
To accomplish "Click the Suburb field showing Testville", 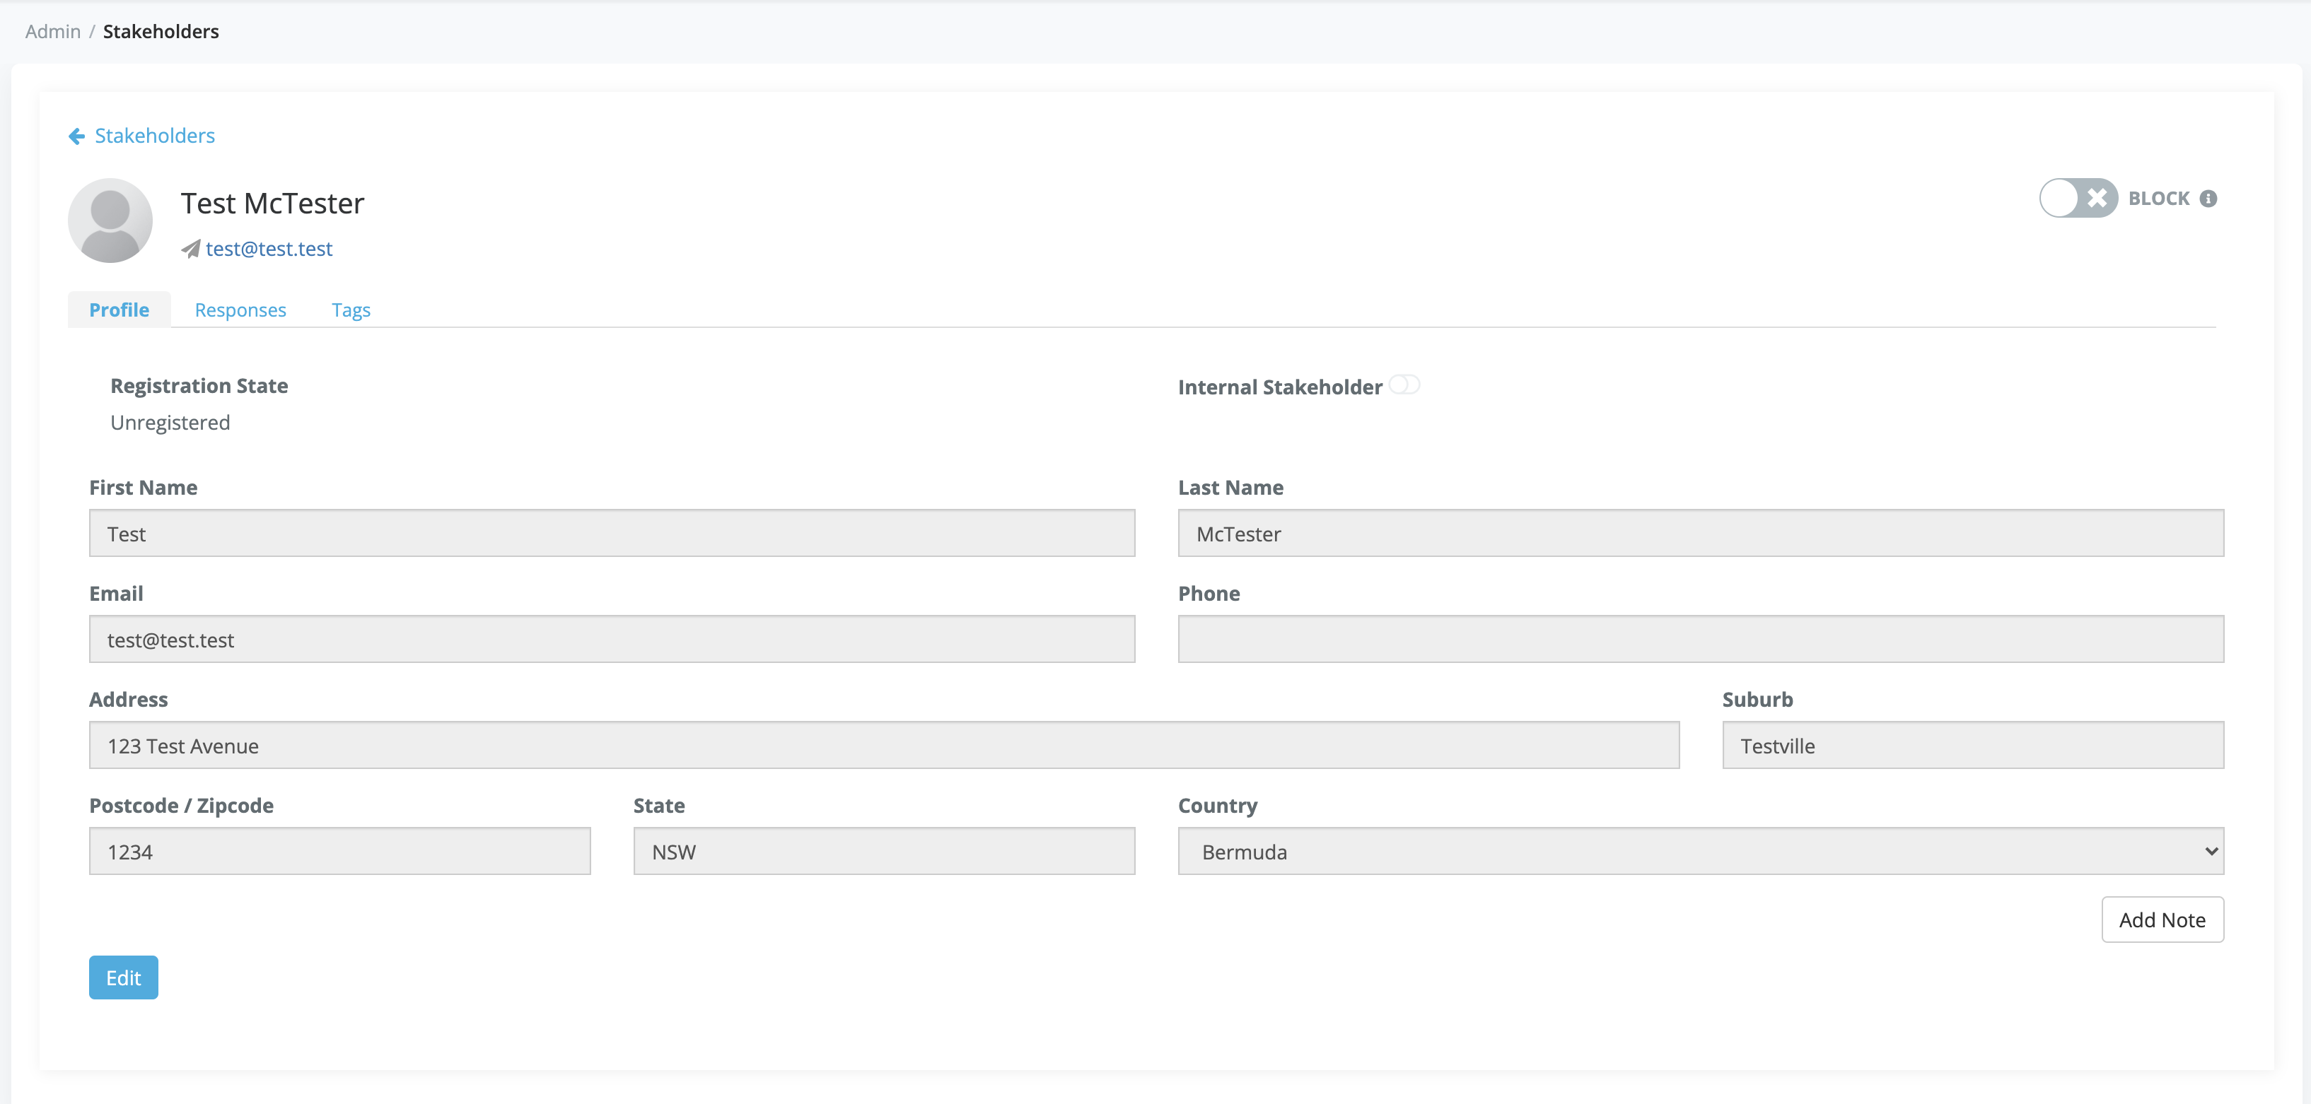I will point(1973,745).
